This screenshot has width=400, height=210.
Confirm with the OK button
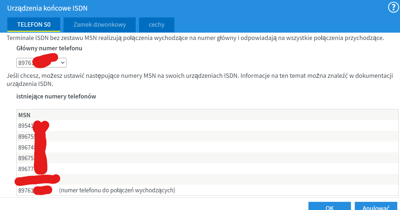[x=330, y=206]
